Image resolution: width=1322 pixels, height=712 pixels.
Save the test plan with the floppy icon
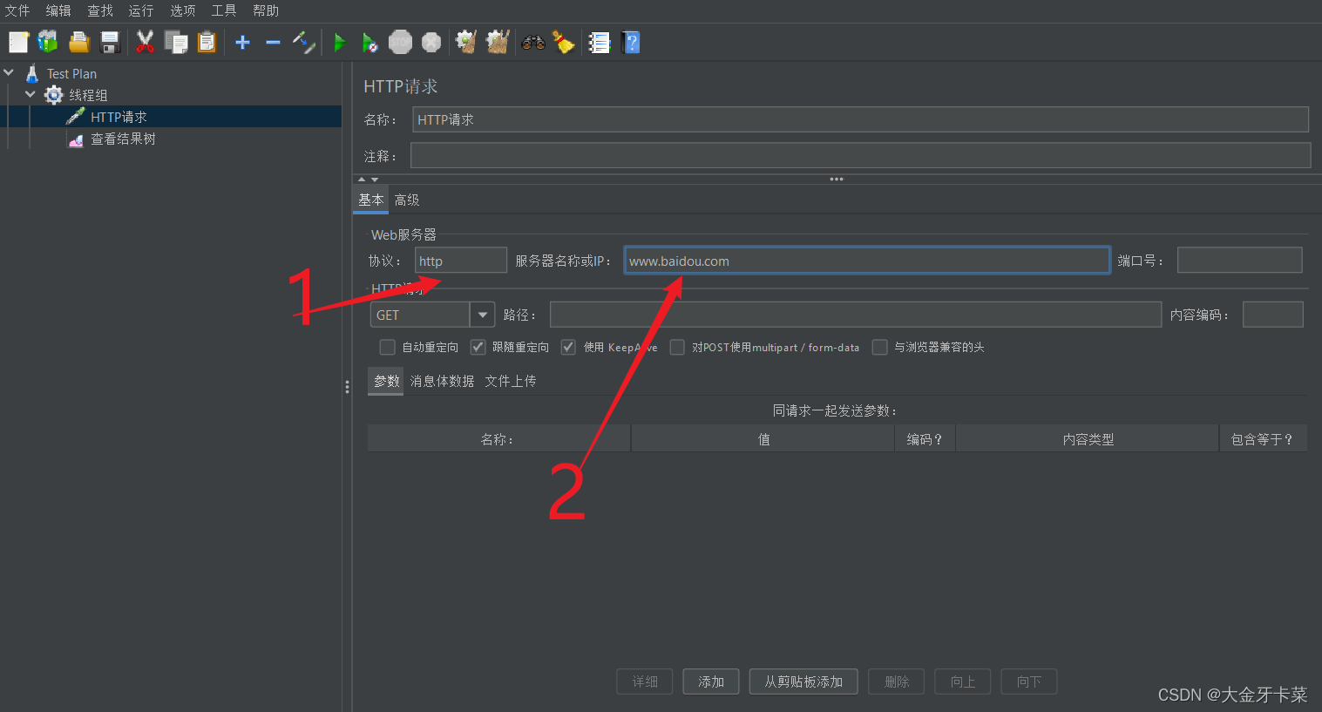pos(110,42)
